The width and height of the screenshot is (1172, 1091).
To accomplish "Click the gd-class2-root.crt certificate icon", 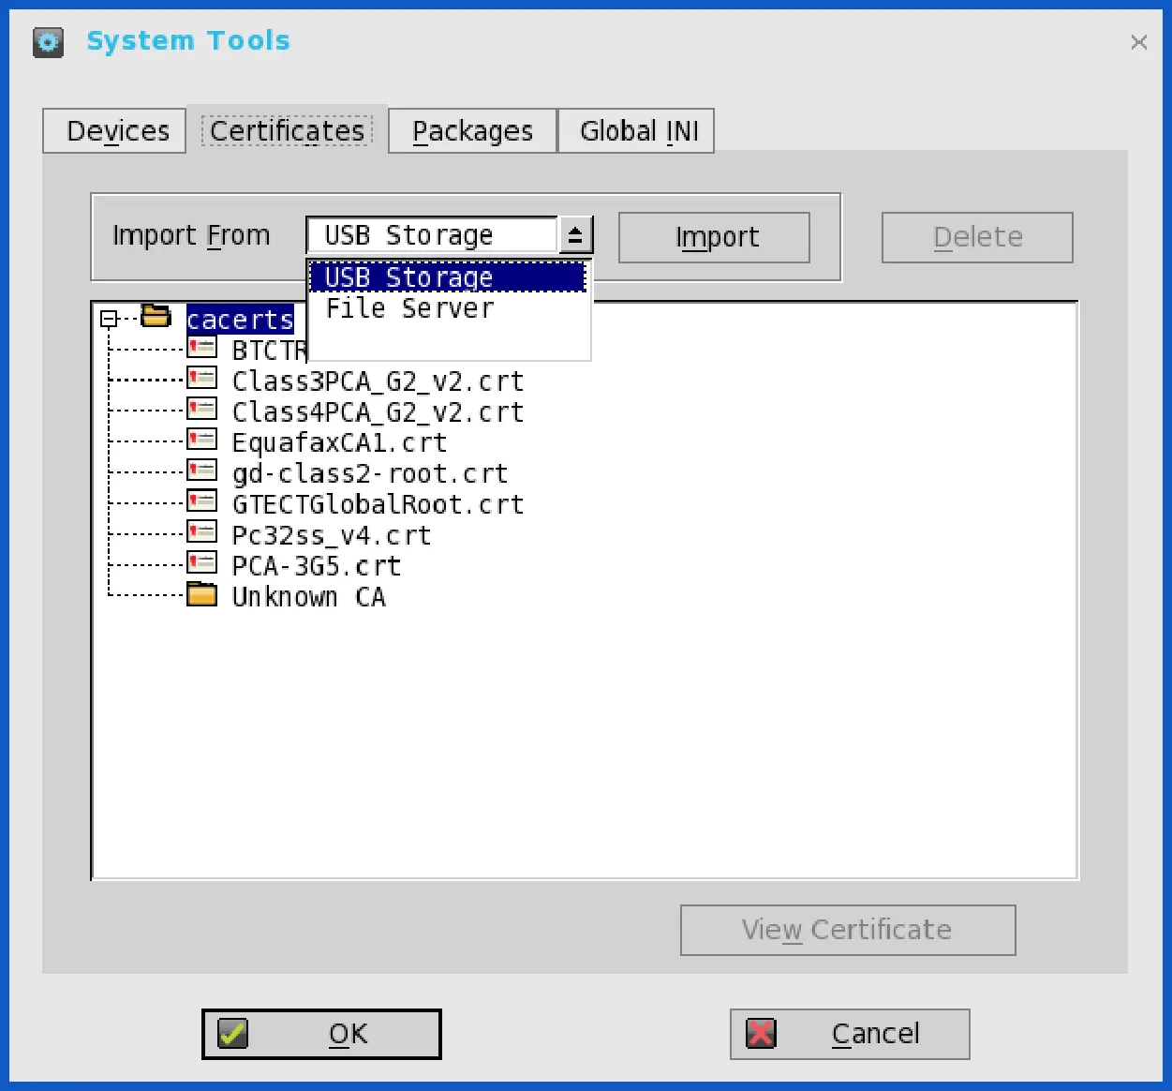I will point(201,471).
